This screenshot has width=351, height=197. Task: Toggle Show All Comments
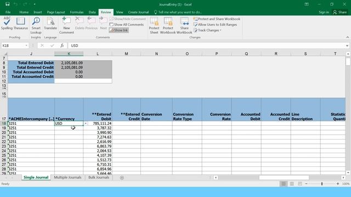pyautogui.click(x=127, y=25)
